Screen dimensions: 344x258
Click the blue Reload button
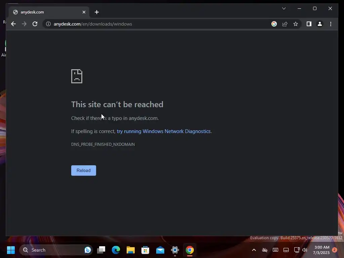click(84, 170)
